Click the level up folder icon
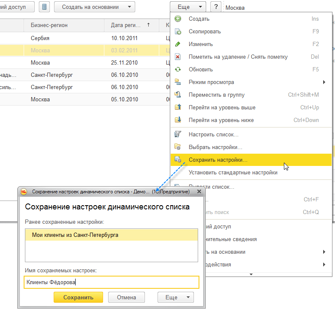Screen dimensions: 335x312 [x=178, y=107]
